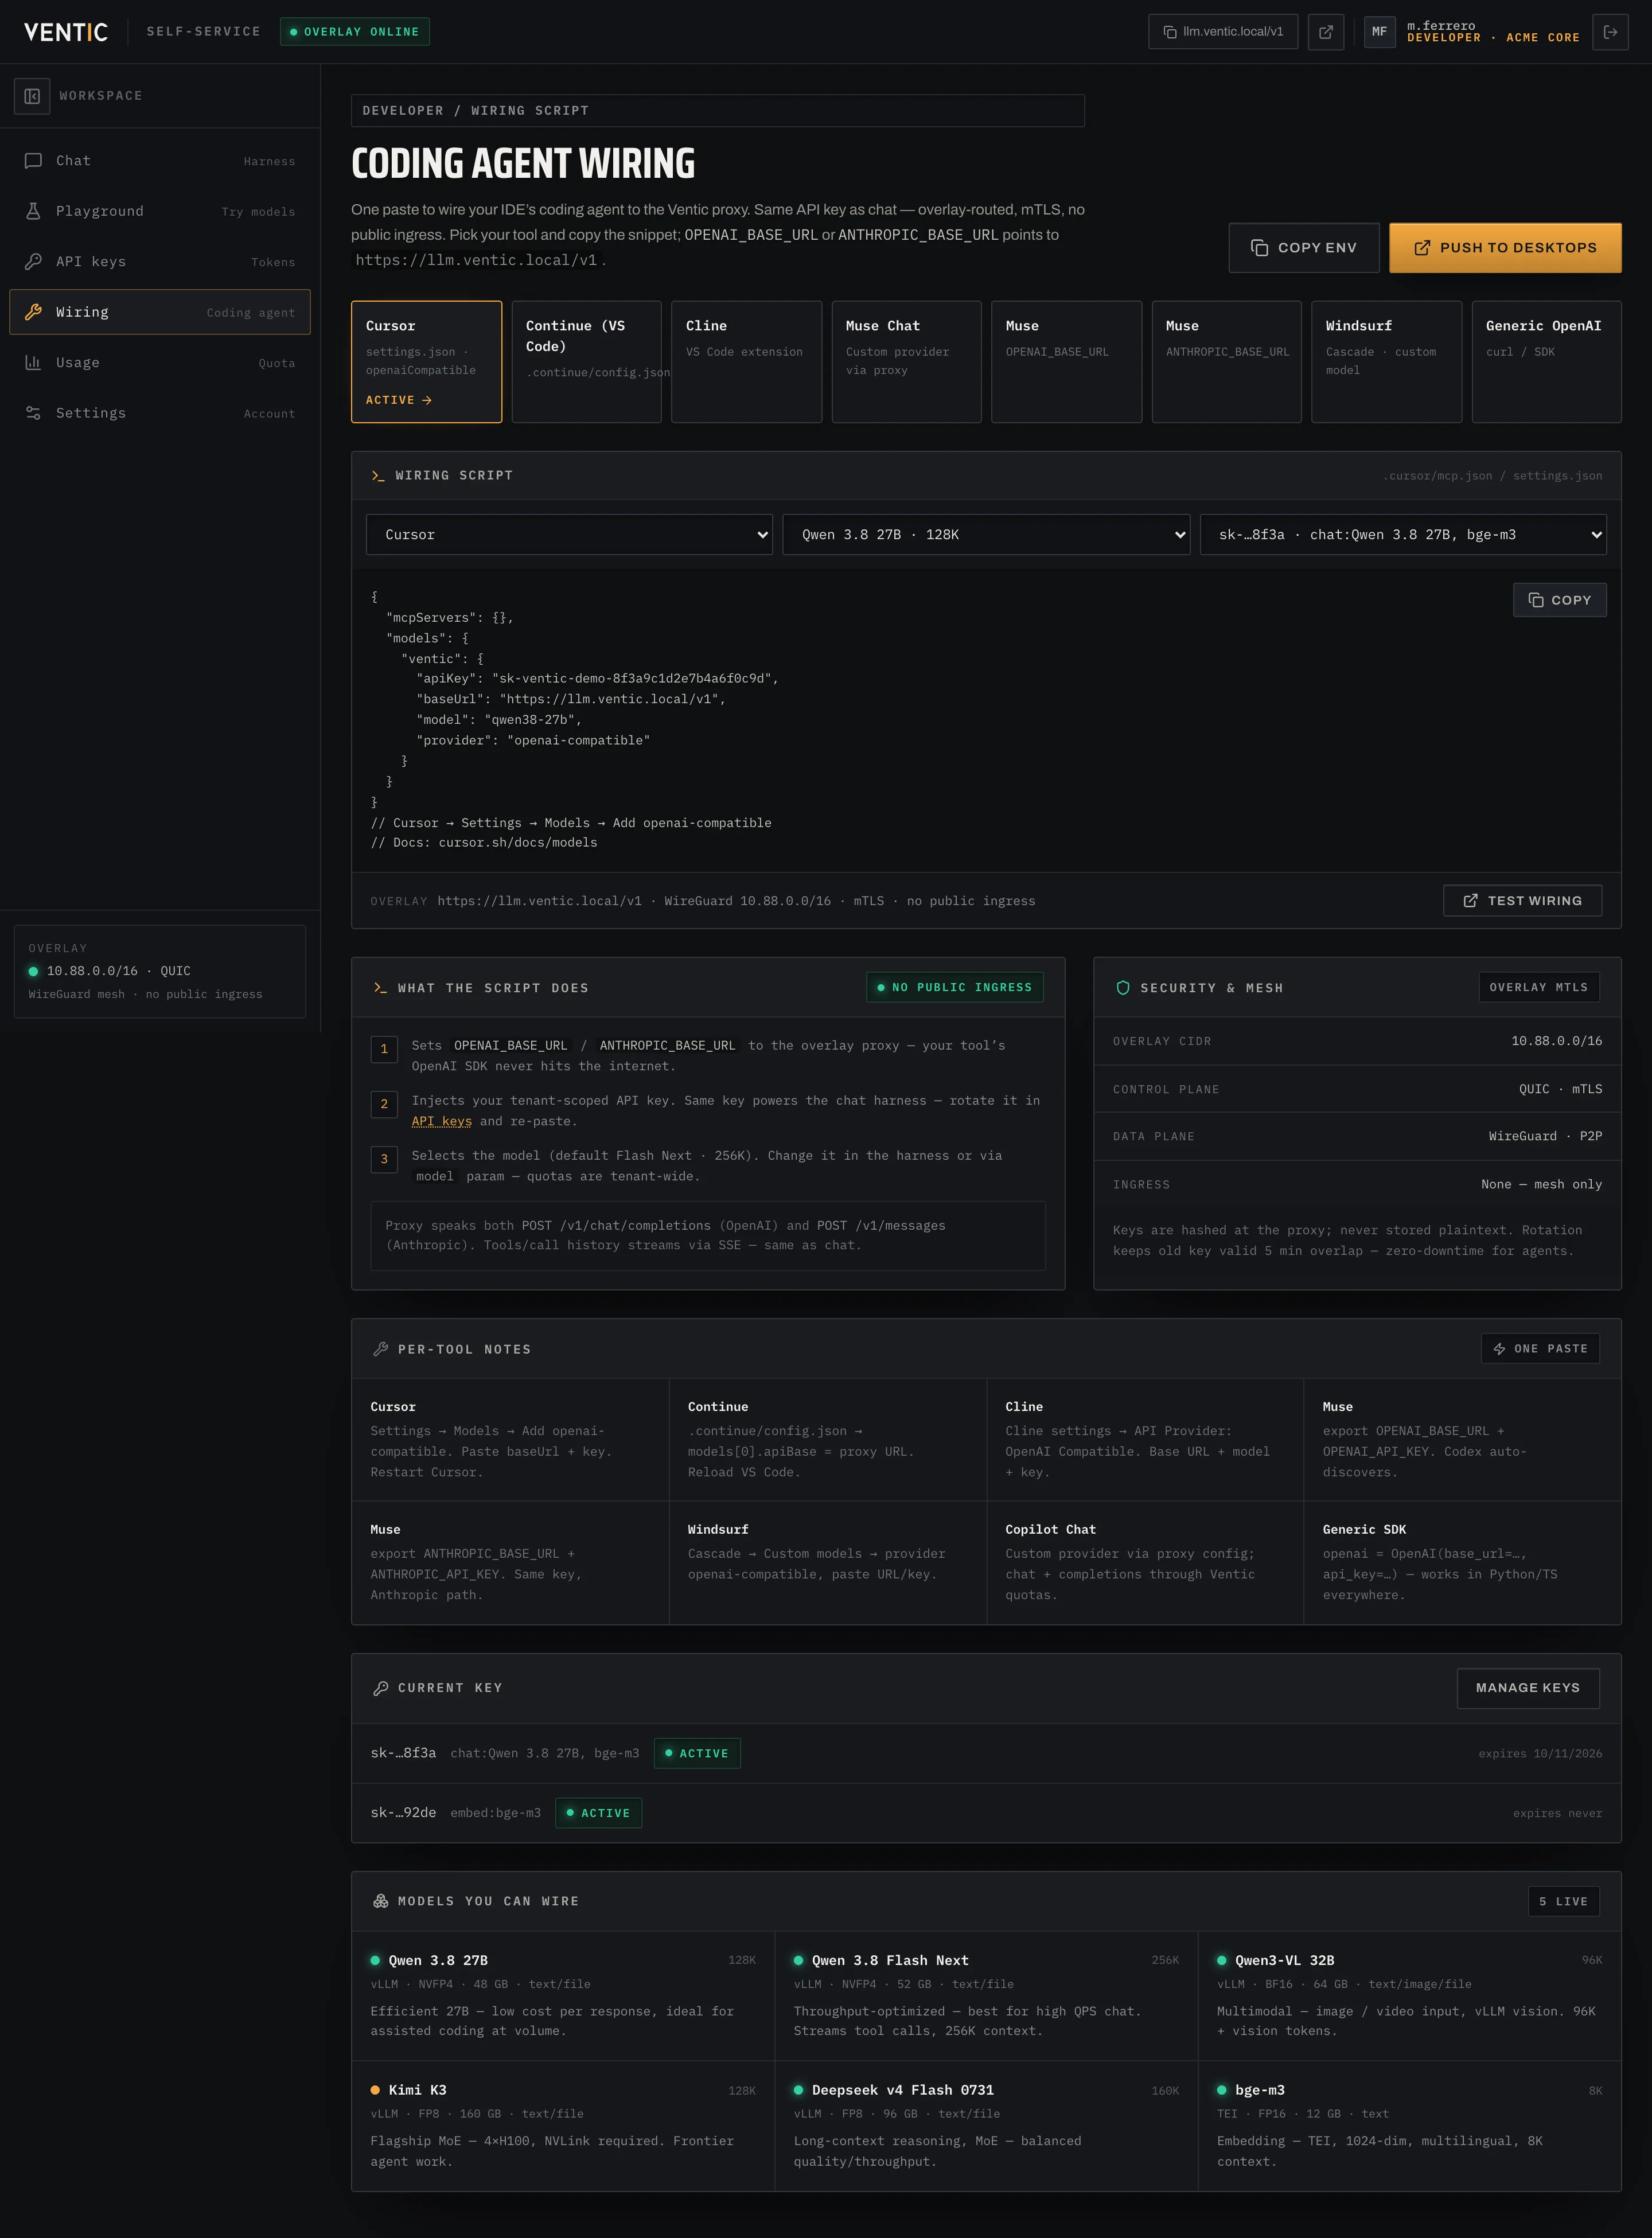
Task: Open Chat in sidebar
Action: tap(160, 161)
